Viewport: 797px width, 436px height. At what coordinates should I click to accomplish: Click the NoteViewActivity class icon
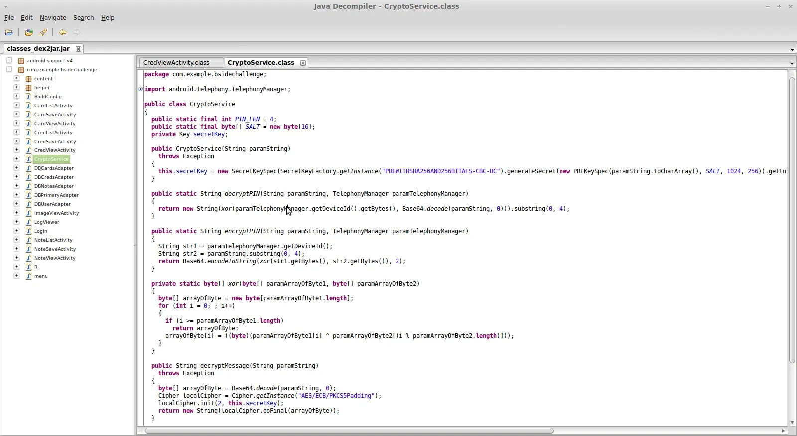[x=28, y=258]
